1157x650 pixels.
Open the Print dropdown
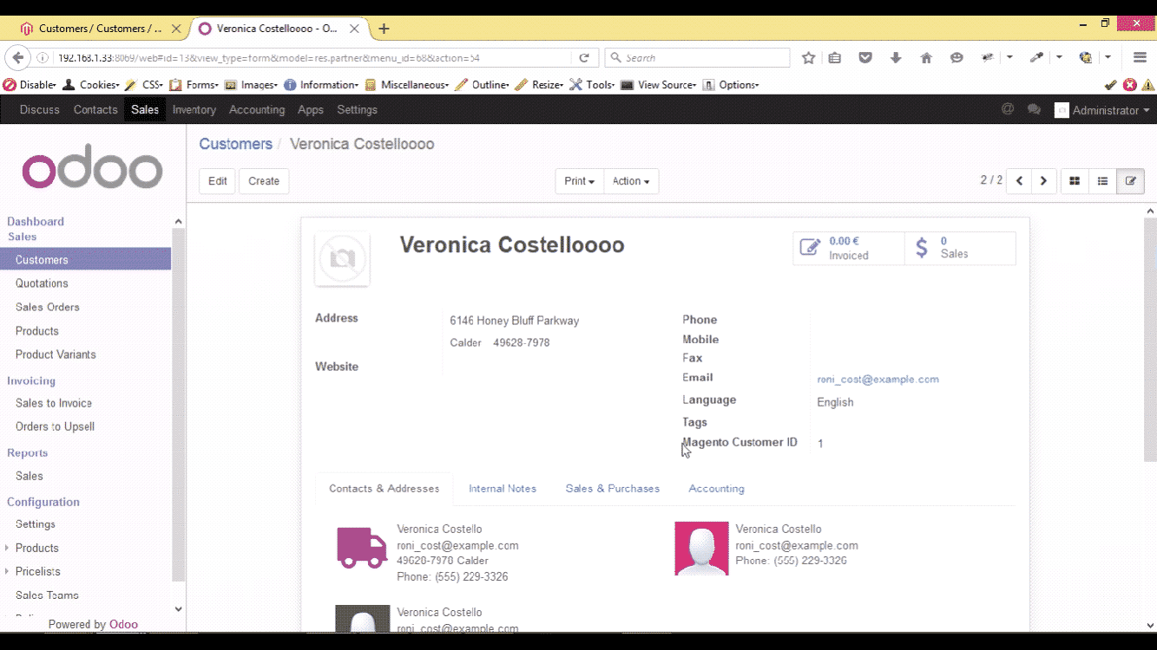[x=579, y=181]
